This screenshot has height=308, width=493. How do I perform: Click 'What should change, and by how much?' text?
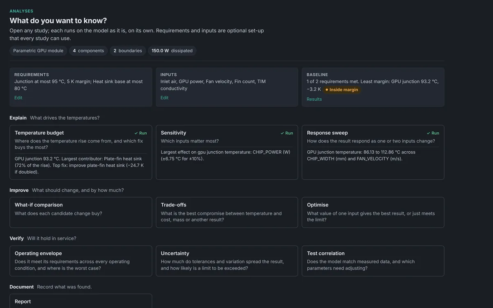[78, 190]
